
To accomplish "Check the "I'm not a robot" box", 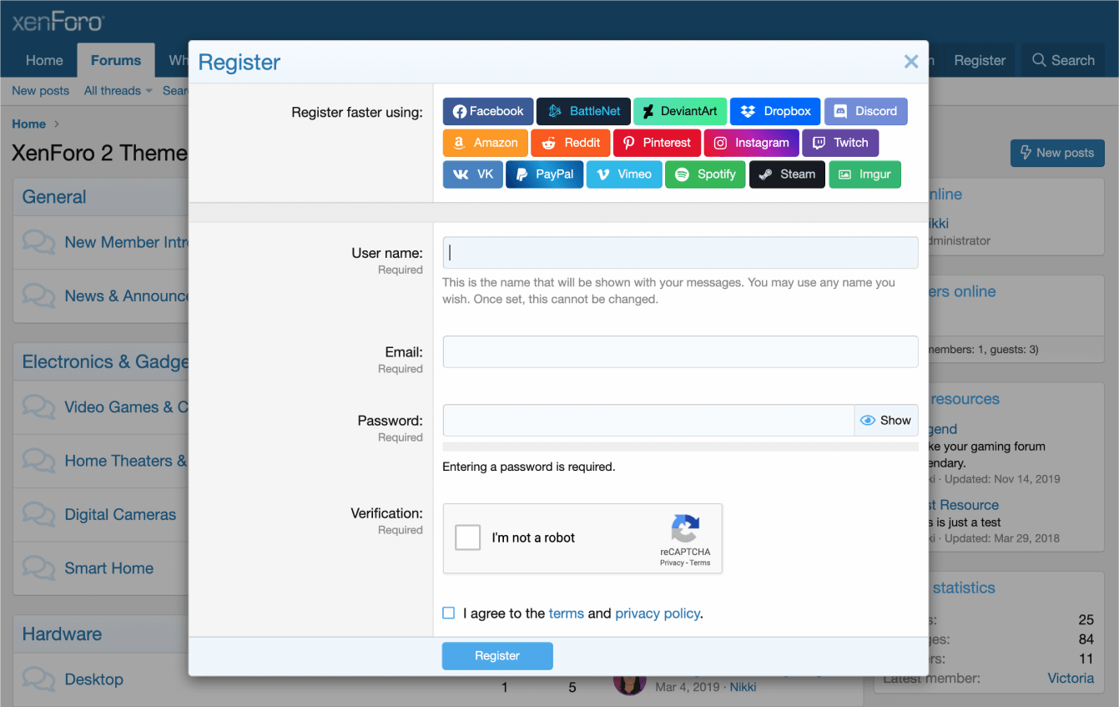I will tap(468, 538).
